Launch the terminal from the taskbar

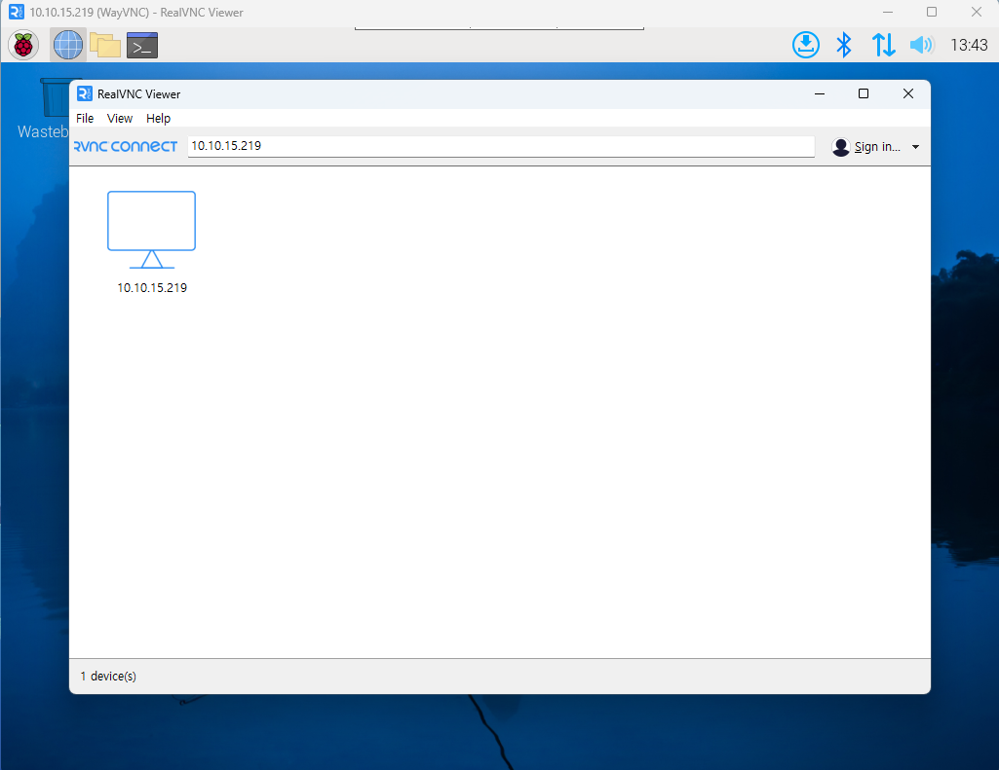click(142, 45)
